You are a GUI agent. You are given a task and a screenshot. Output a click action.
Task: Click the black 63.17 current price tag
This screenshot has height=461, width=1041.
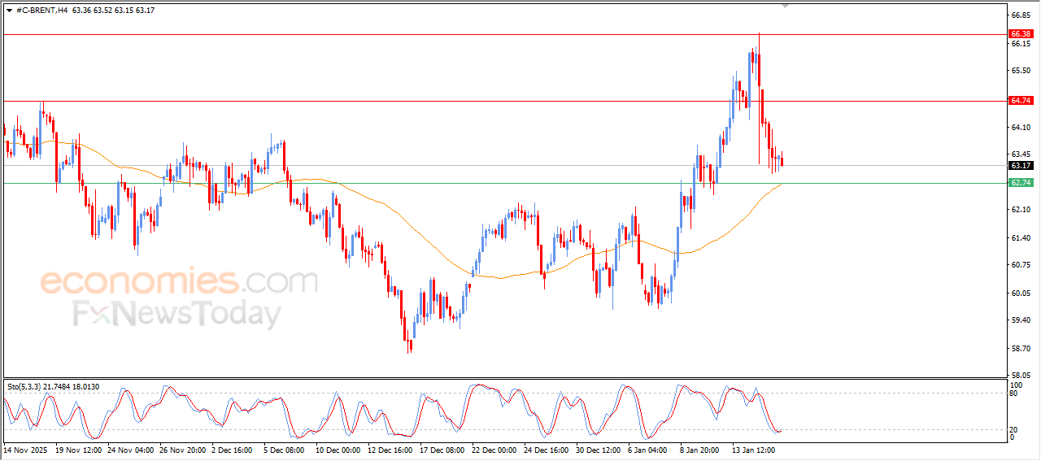coord(1020,166)
